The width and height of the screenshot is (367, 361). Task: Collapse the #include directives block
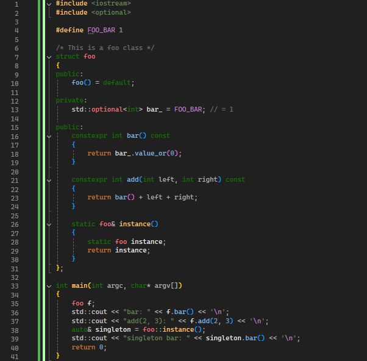[x=49, y=4]
